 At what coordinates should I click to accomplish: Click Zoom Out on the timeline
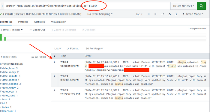[x=37, y=30]
